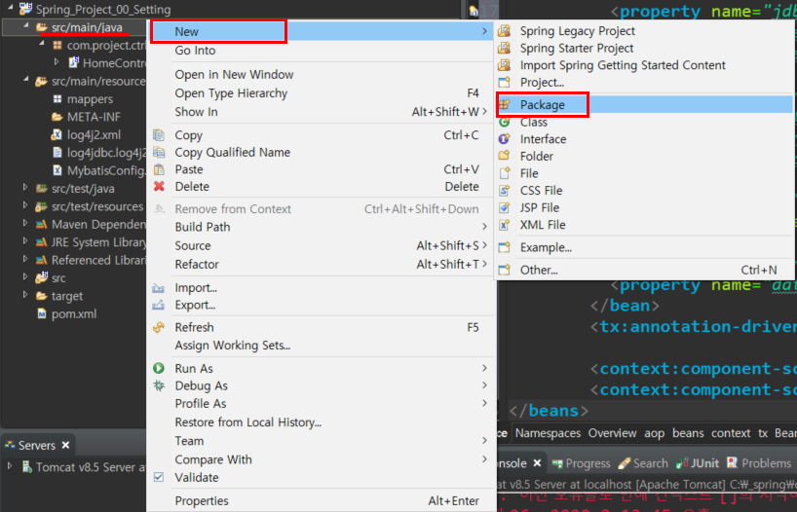
Task: Select Restore from Local History...
Action: click(321, 422)
